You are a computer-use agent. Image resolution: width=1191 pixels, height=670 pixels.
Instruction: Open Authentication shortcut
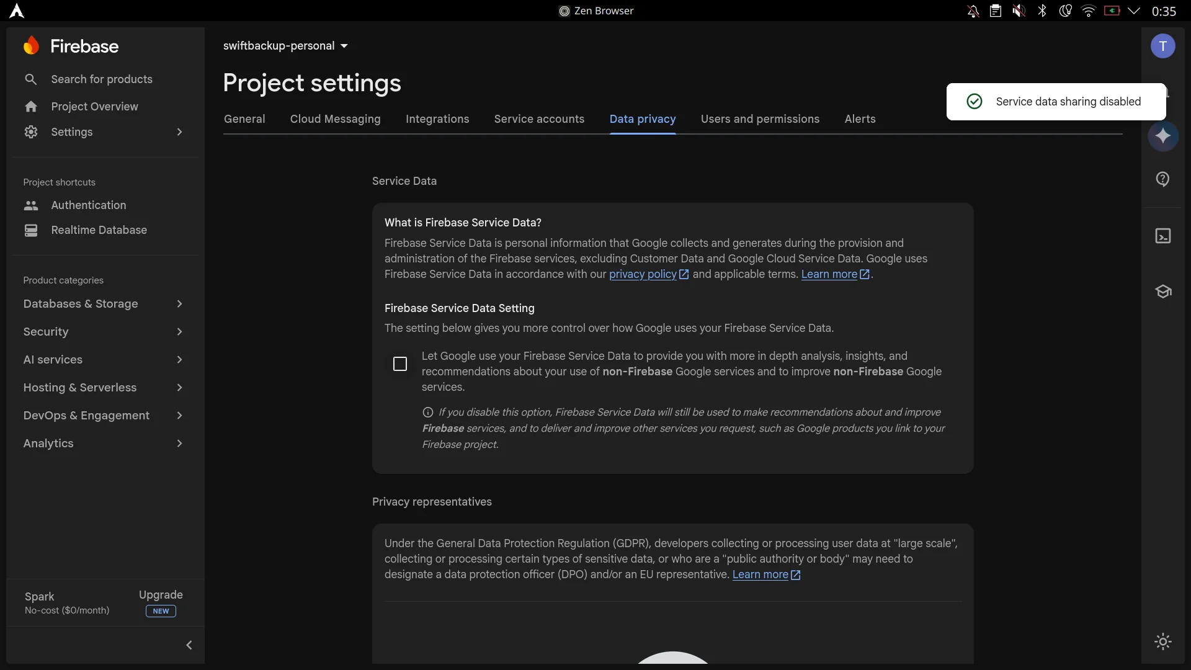click(89, 205)
